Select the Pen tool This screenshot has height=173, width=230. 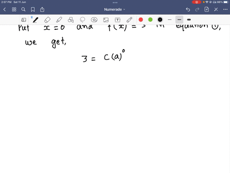tap(35, 20)
